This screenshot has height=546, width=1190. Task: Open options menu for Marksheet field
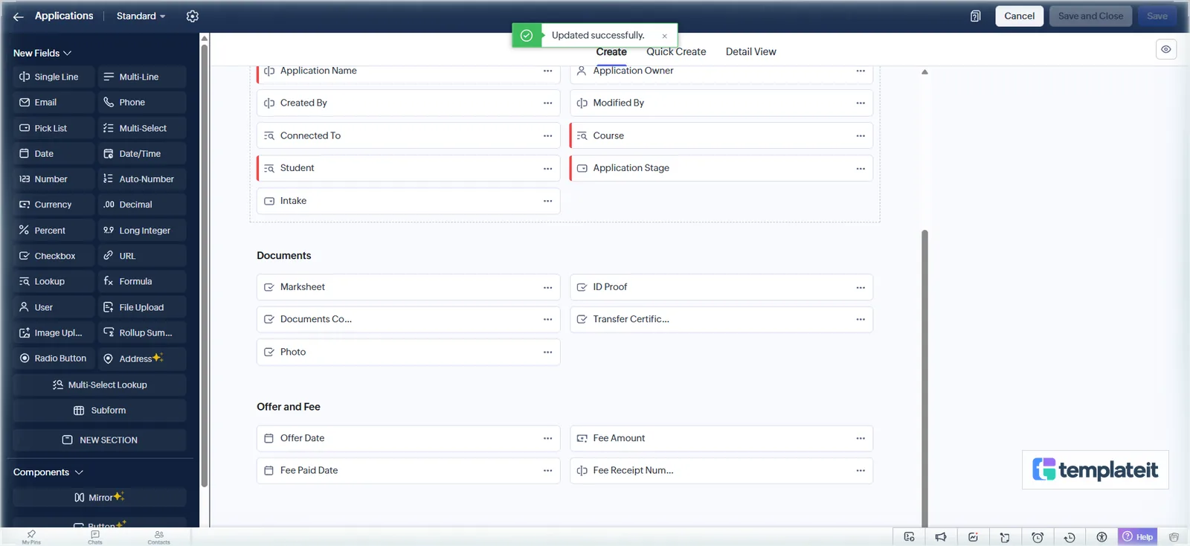tap(547, 288)
